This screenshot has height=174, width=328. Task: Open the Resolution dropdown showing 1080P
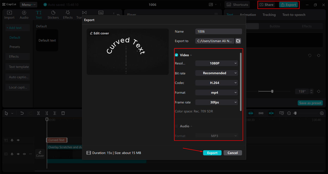pyautogui.click(x=217, y=63)
